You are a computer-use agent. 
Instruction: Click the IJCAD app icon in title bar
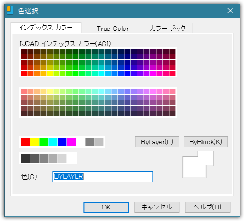(x=10, y=11)
